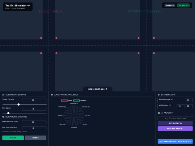Toggle the Fixed dataset in the radar legend

[x=66, y=101]
